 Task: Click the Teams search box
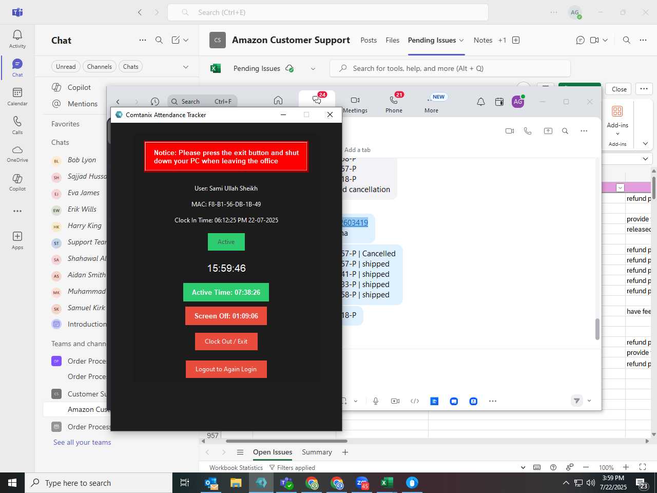328,12
